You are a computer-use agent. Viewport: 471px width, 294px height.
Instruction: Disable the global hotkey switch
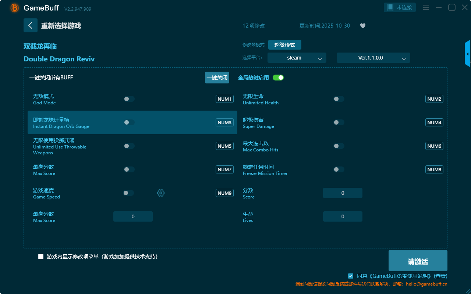tap(278, 78)
